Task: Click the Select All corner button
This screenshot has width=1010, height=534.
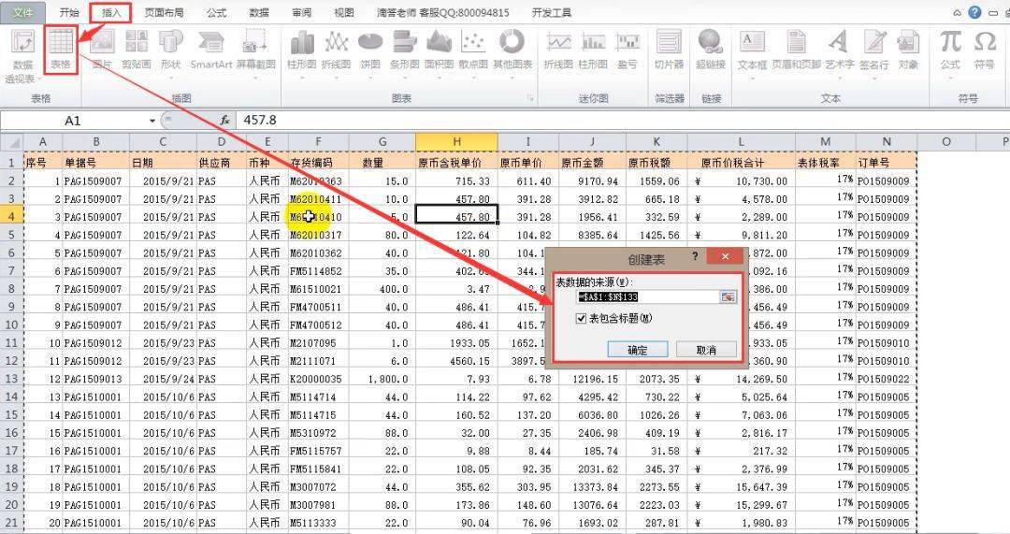Action: pos(11,142)
